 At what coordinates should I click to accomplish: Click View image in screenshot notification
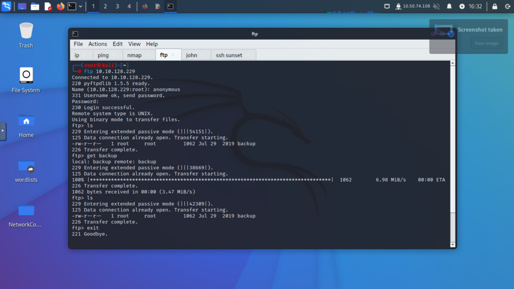point(486,43)
